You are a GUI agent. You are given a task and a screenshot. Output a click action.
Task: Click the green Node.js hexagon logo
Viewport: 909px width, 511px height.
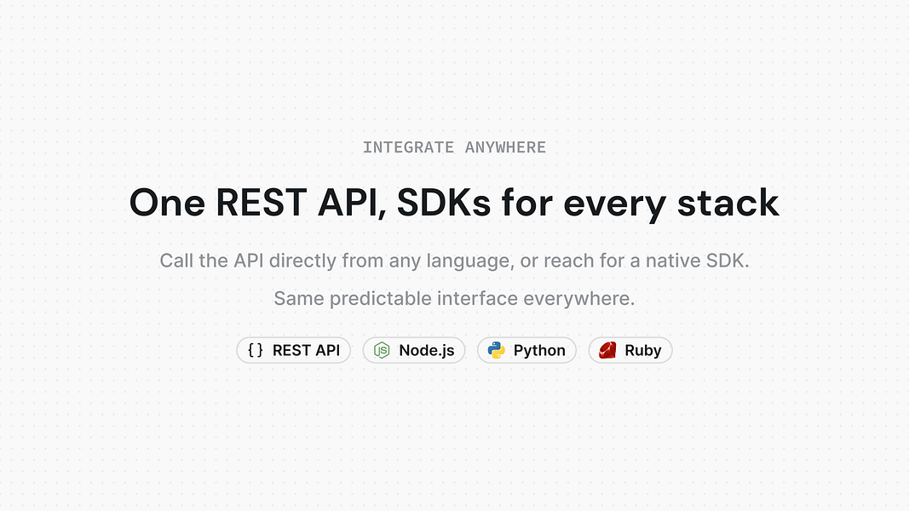pyautogui.click(x=382, y=350)
